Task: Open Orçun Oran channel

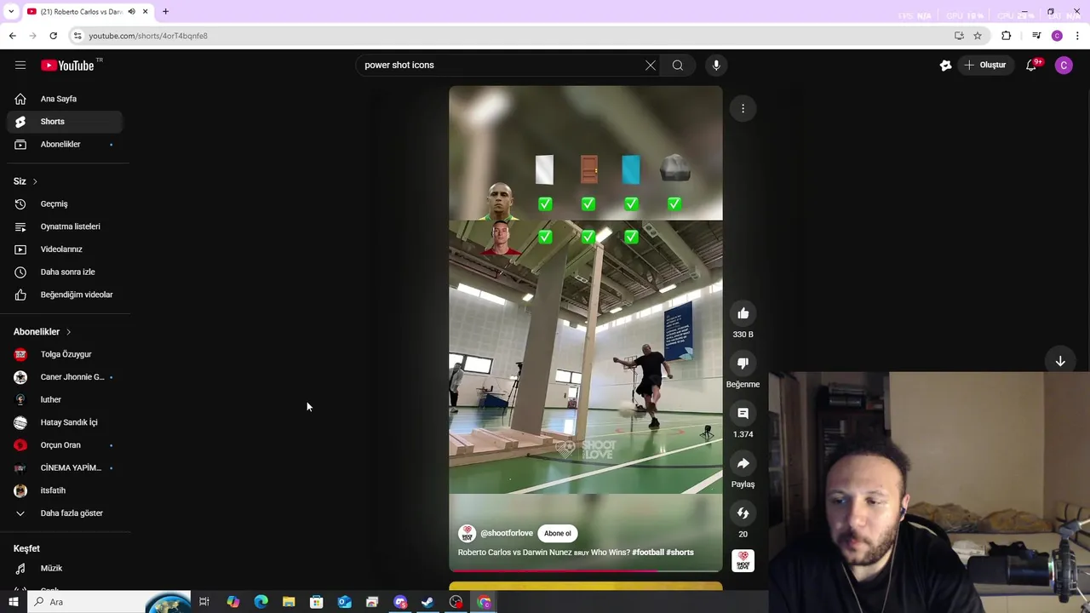Action: point(65,445)
